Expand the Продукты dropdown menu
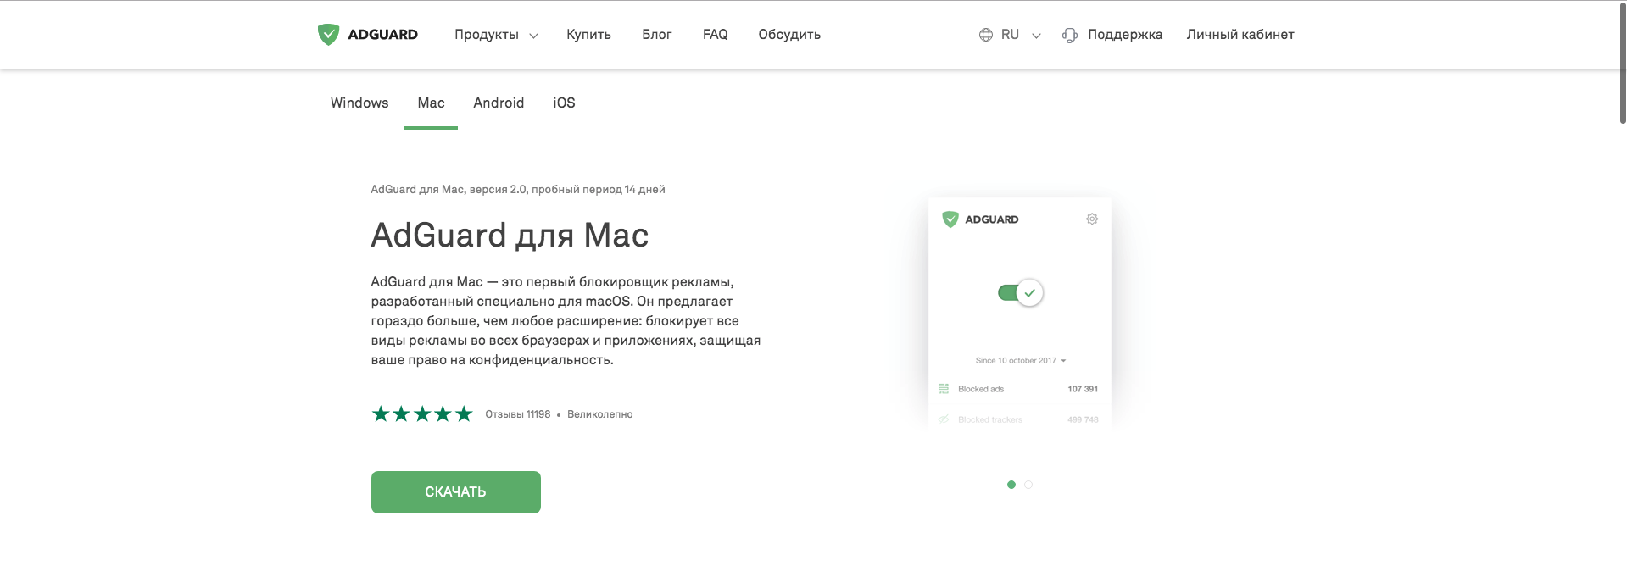The width and height of the screenshot is (1627, 577). pyautogui.click(x=496, y=35)
